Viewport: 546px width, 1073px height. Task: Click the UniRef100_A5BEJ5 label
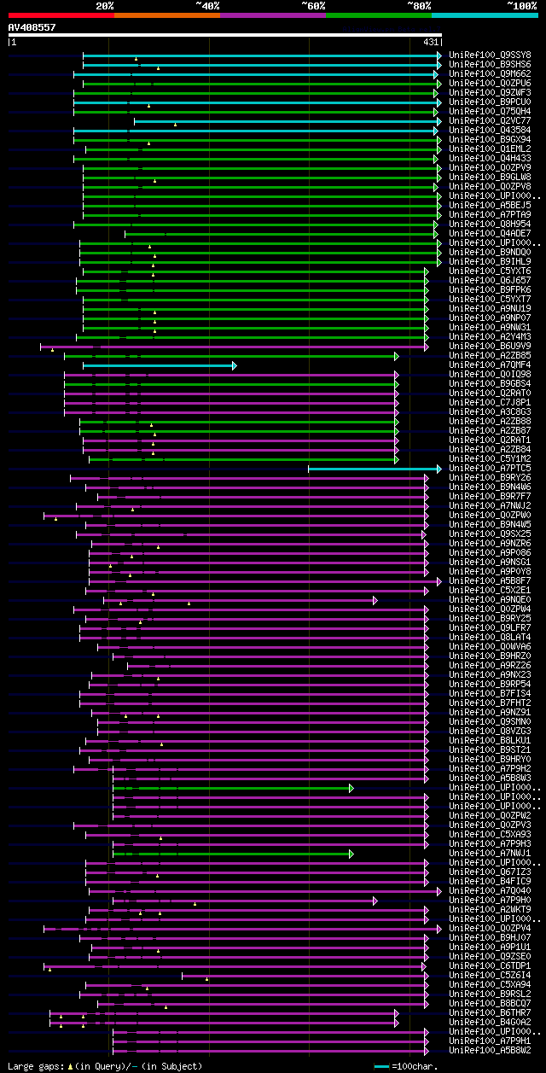click(490, 205)
